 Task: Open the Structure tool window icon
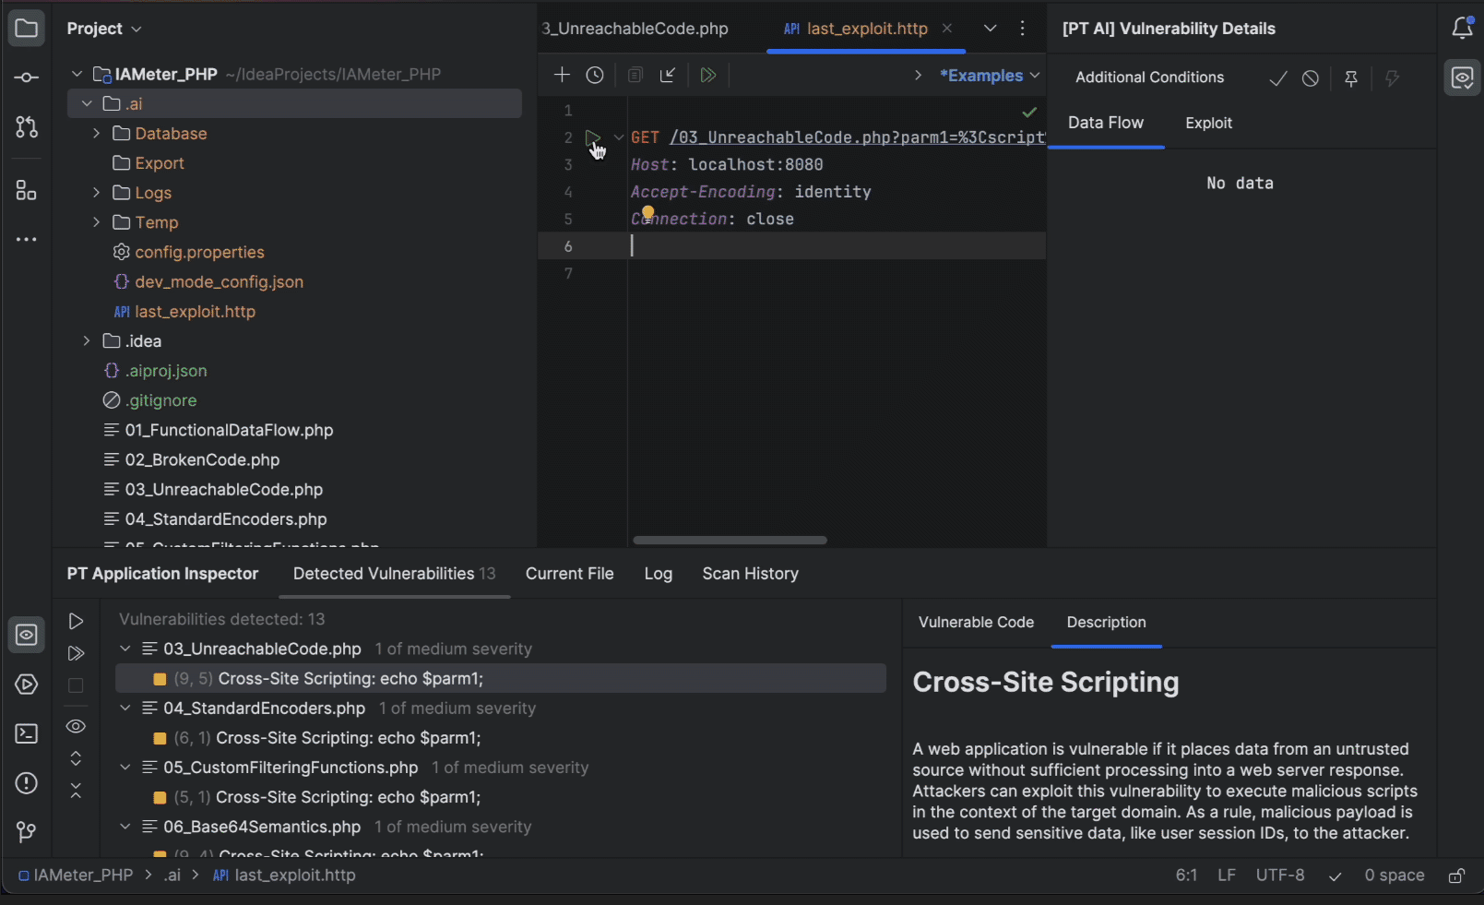click(27, 190)
